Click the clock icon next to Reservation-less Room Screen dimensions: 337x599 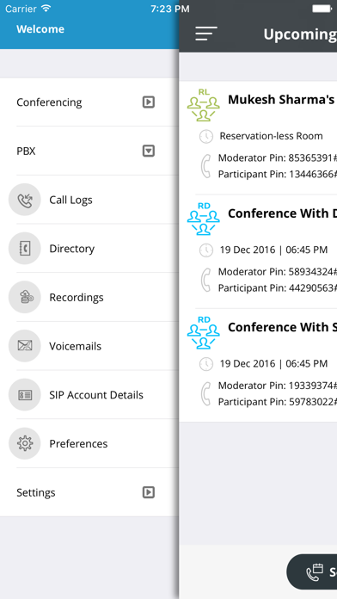coord(206,136)
